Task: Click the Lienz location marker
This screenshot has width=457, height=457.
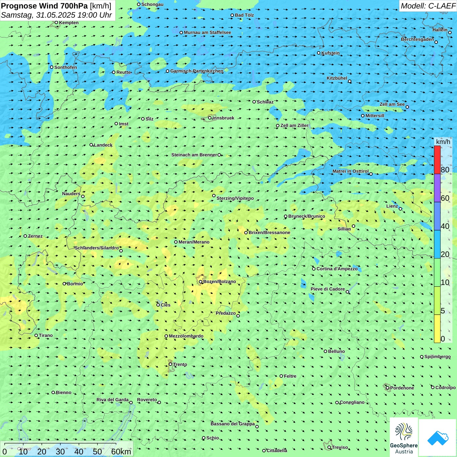Action: (401, 209)
